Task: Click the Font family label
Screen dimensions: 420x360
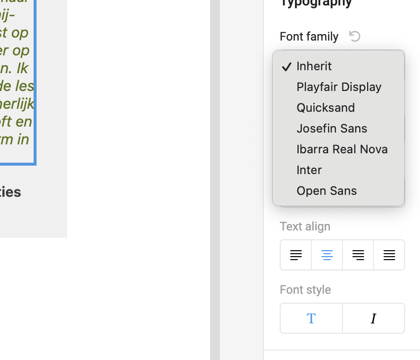Action: [309, 37]
